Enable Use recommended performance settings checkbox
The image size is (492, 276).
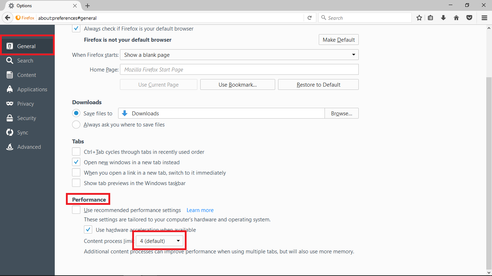coord(76,210)
